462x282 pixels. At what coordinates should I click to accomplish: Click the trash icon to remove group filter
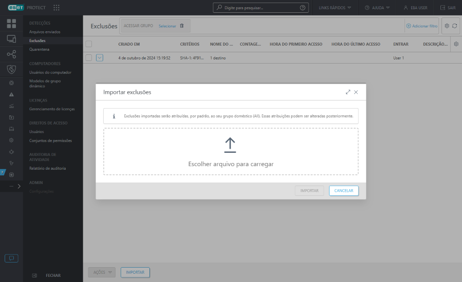[x=182, y=26]
